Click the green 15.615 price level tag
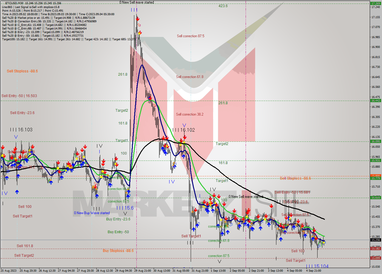 [x=375, y=197]
